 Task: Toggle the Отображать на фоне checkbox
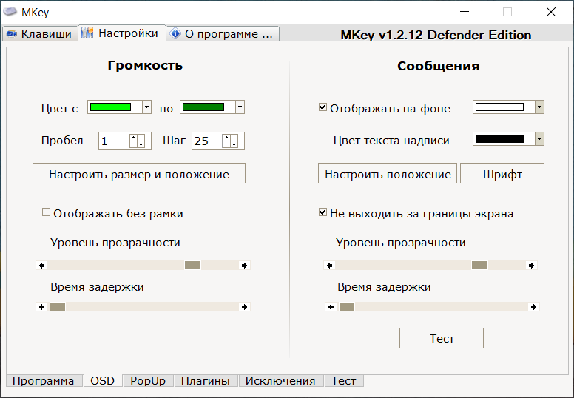point(323,107)
